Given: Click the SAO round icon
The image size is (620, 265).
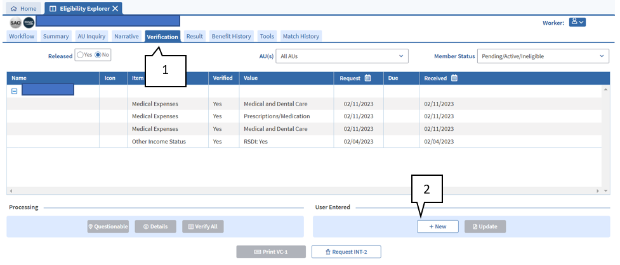Looking at the screenshot, I should click(15, 23).
